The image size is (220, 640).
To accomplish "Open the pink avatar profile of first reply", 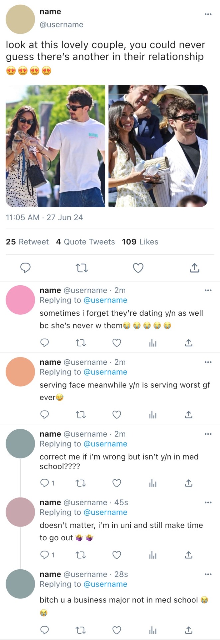I will coord(20,300).
